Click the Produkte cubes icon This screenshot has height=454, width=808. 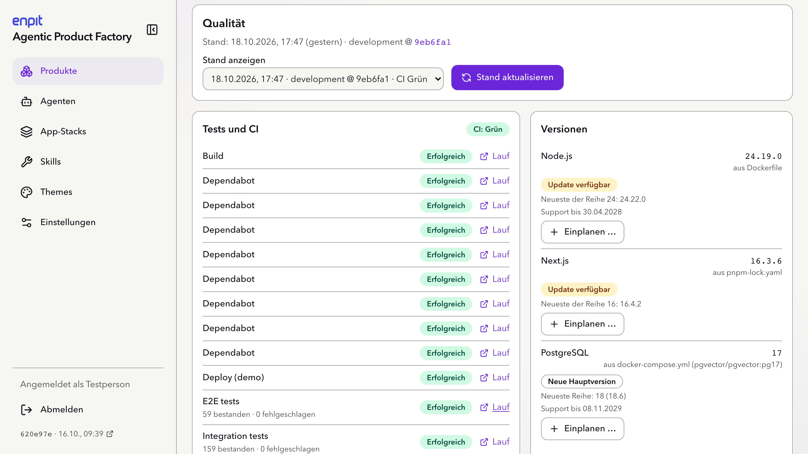27,71
